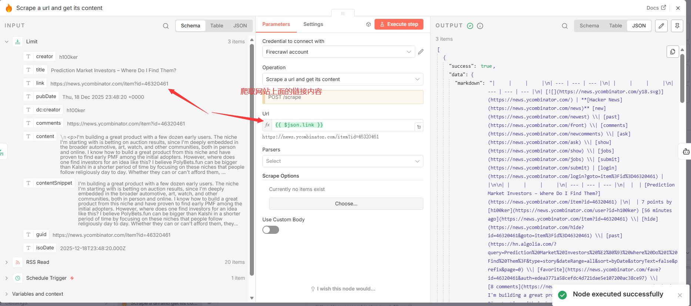The width and height of the screenshot is (691, 306).
Task: Click the output success check icon
Action: click(x=470, y=26)
